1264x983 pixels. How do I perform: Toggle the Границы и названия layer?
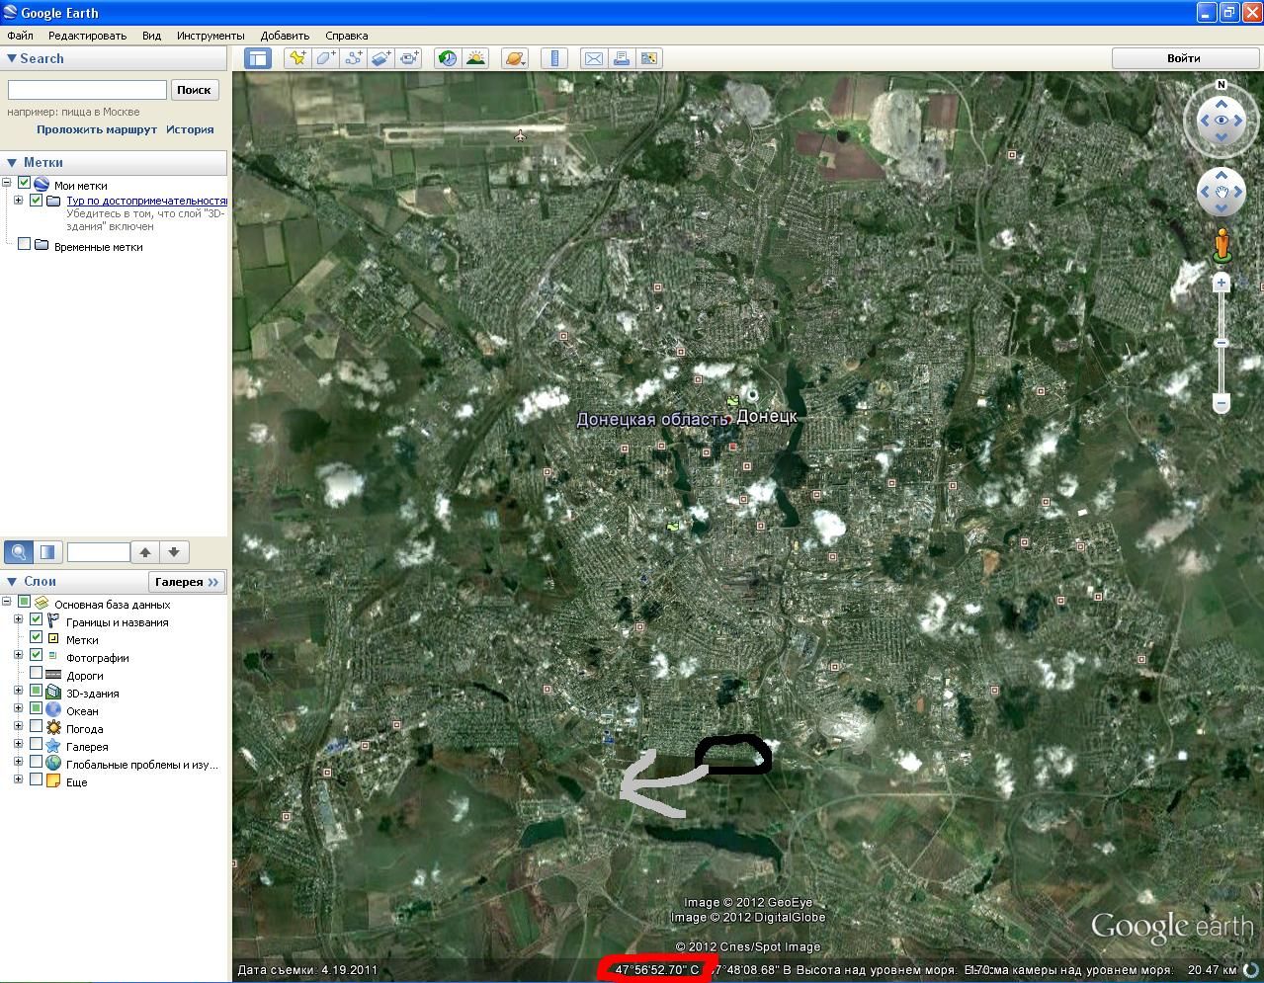tap(36, 620)
